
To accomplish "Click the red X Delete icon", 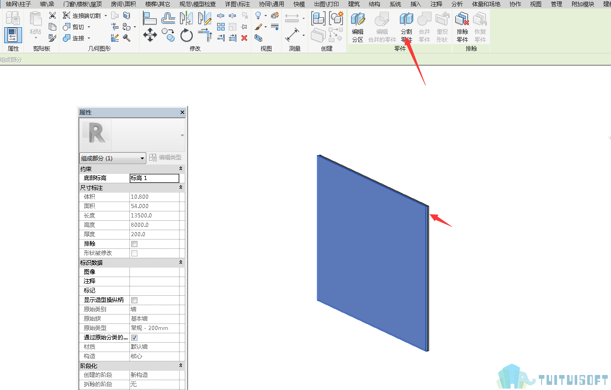I will (x=244, y=38).
